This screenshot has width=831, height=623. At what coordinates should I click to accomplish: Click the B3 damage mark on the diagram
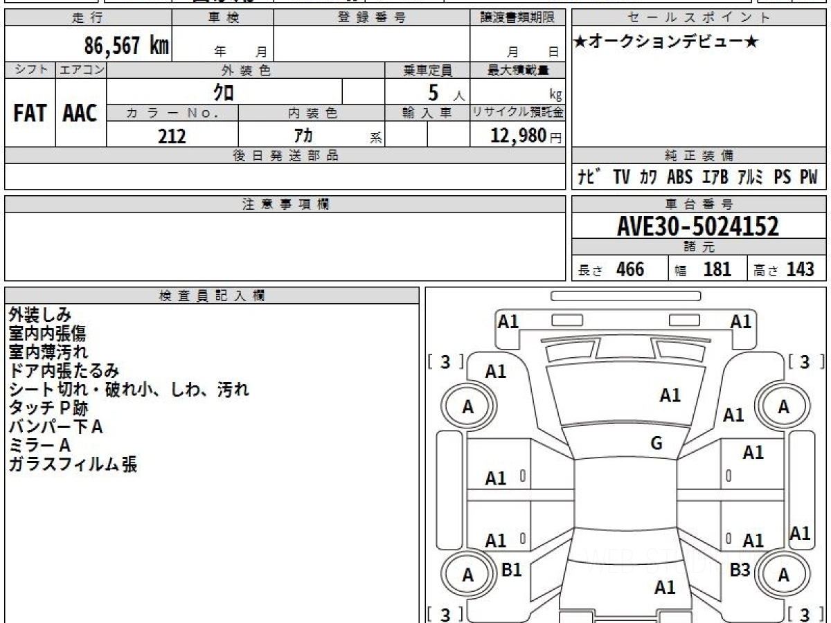tap(740, 570)
